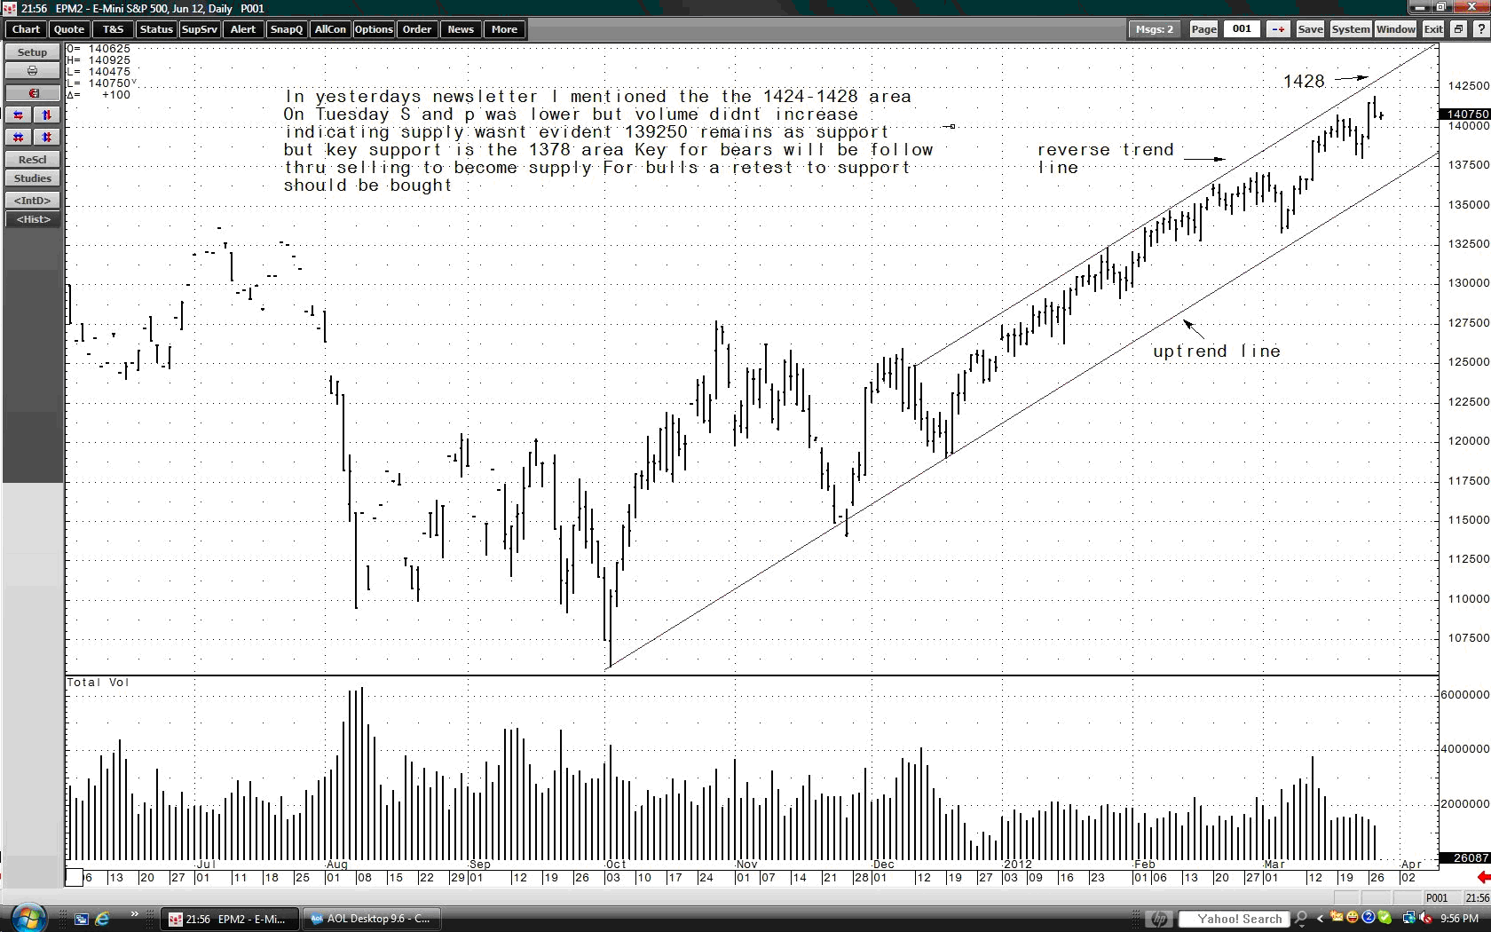The height and width of the screenshot is (932, 1491).
Task: Open the More menu
Action: point(504,29)
